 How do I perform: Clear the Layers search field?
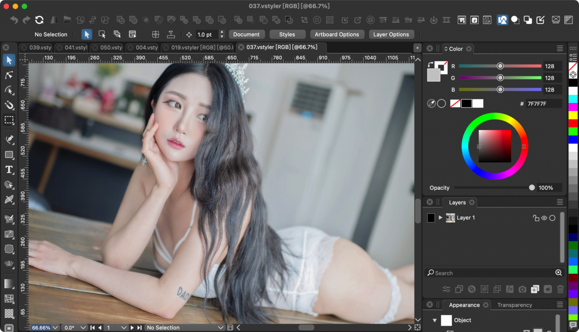[558, 273]
